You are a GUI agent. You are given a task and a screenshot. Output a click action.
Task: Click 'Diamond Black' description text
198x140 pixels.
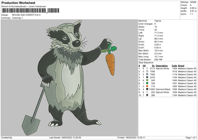coord(163,89)
